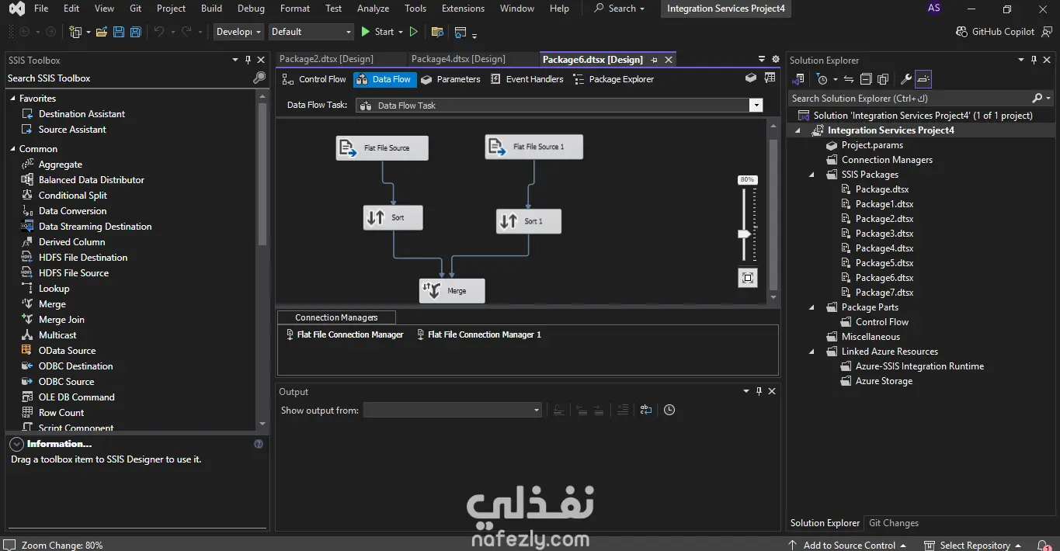Switch to Git Changes tab
Screen dimensions: 1060x551
tap(893, 523)
